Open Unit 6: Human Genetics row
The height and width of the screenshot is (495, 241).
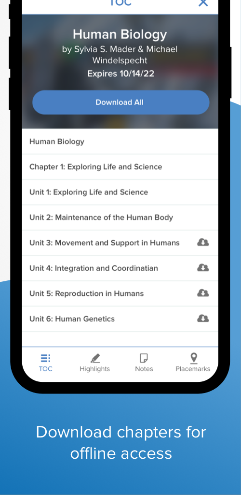[120, 318]
